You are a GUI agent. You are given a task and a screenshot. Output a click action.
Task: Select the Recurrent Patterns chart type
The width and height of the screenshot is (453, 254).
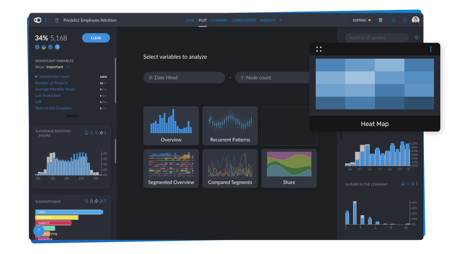tap(230, 126)
